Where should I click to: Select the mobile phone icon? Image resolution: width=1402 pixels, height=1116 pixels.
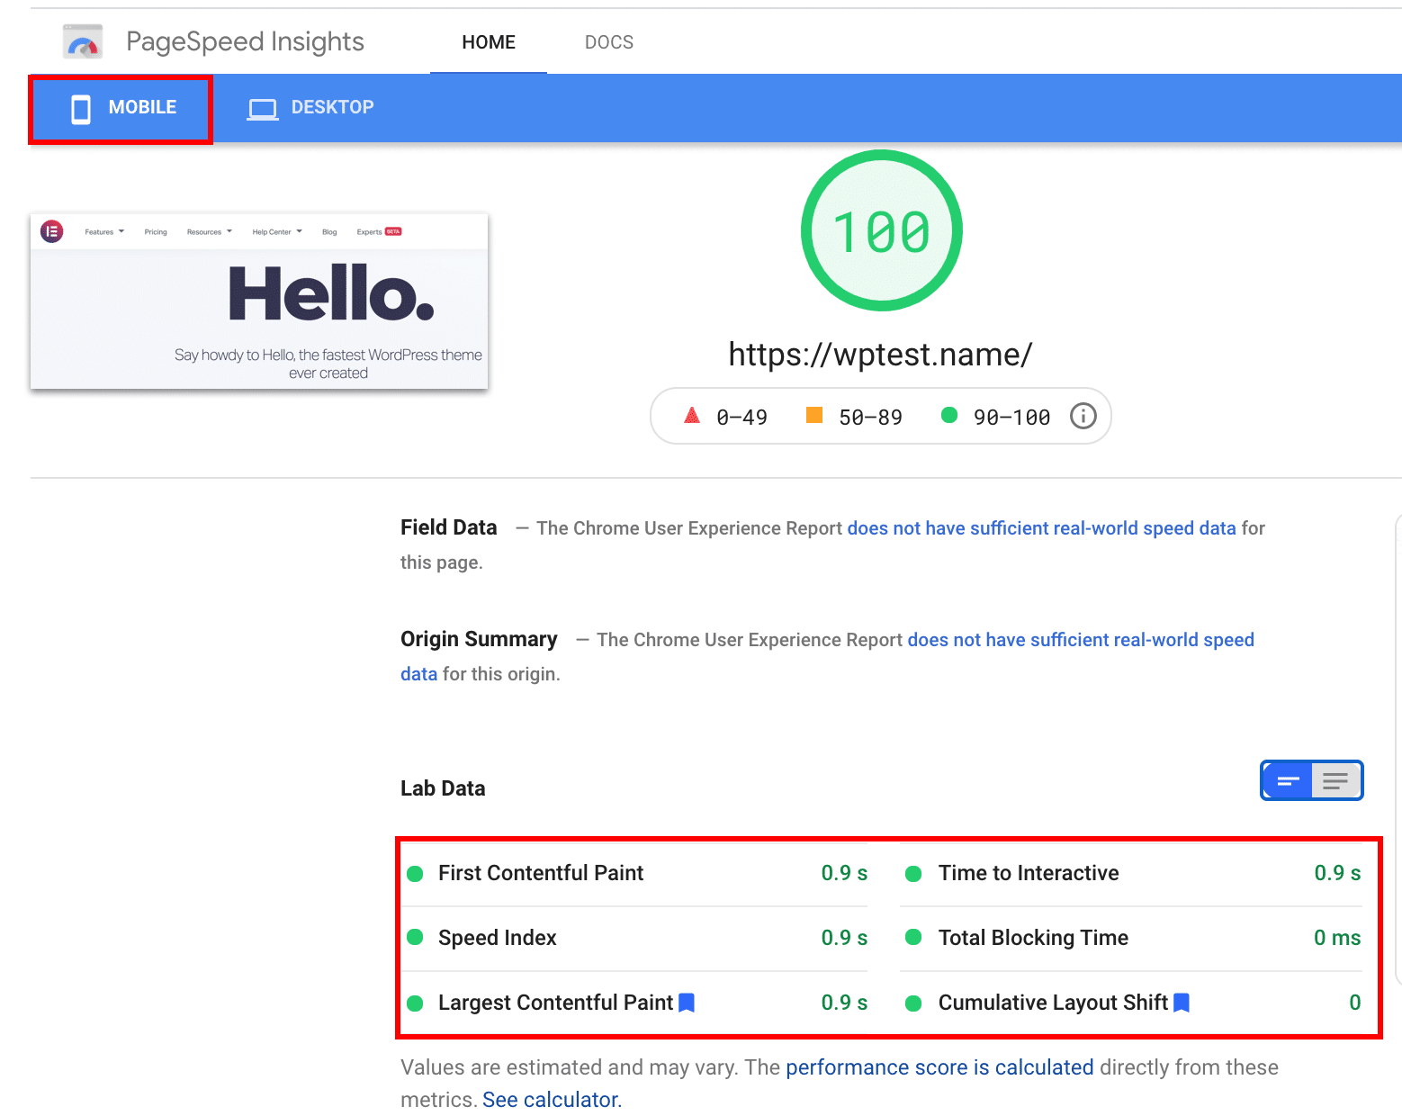82,108
